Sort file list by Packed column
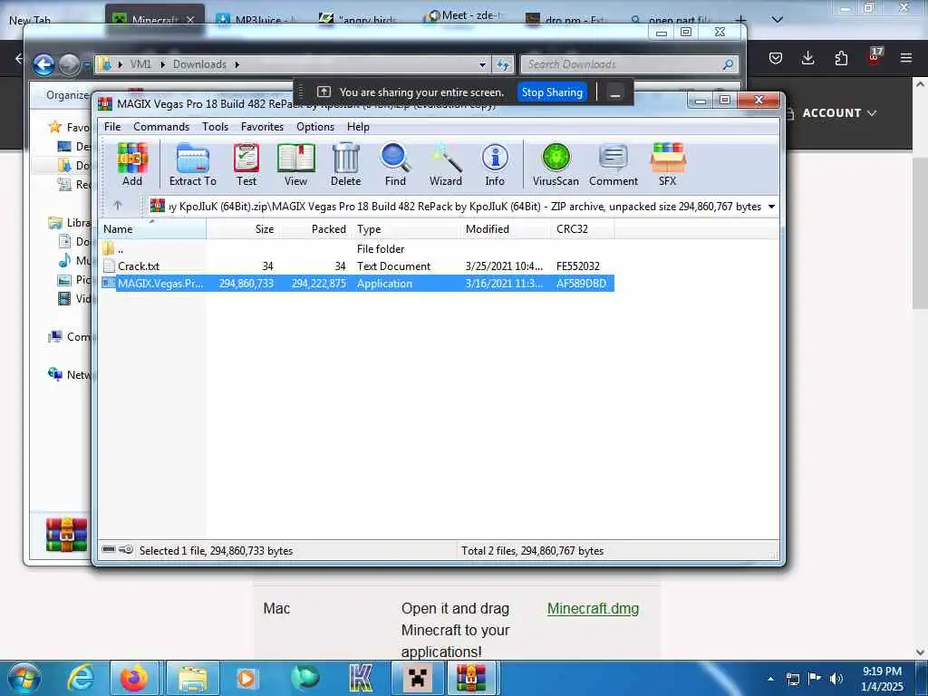928x696 pixels. (x=314, y=229)
